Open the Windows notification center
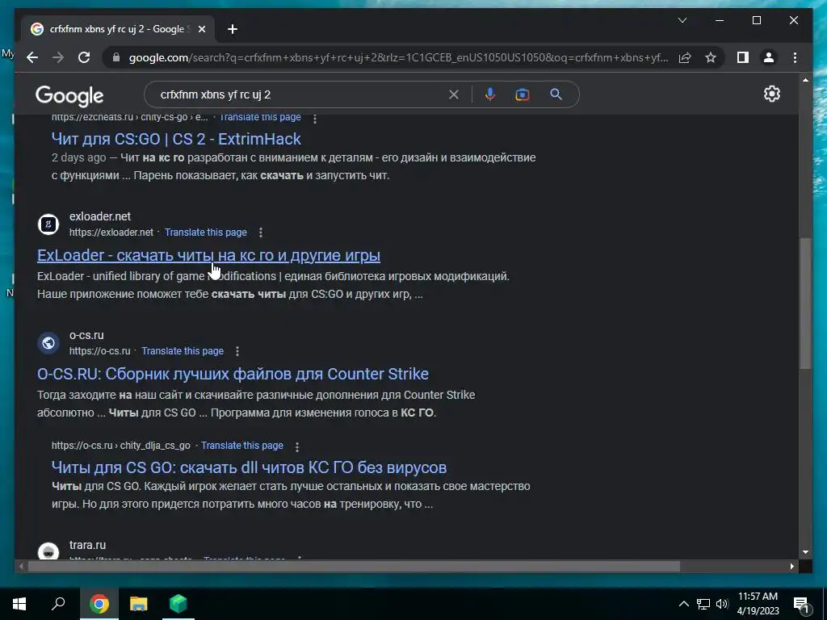827x620 pixels. pos(801,604)
